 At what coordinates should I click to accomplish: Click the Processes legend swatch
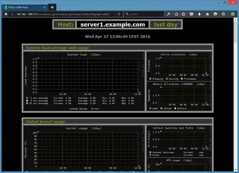click(182, 79)
